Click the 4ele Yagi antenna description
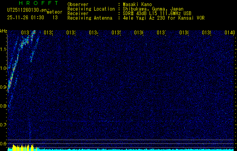 point(163,18)
